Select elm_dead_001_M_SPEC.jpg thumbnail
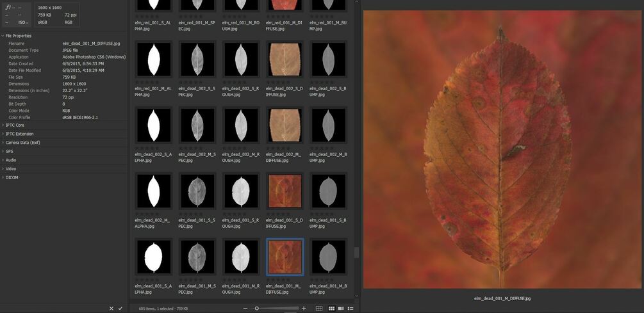 [x=197, y=257]
